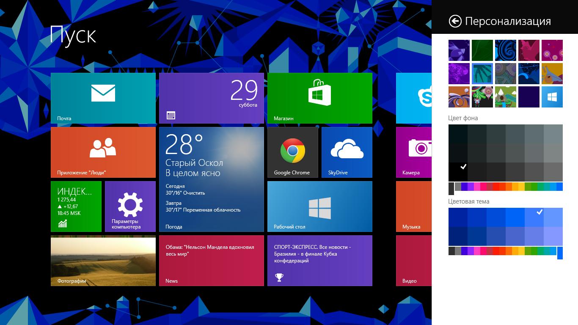Open Параметры компьютера gear tile

[130, 207]
